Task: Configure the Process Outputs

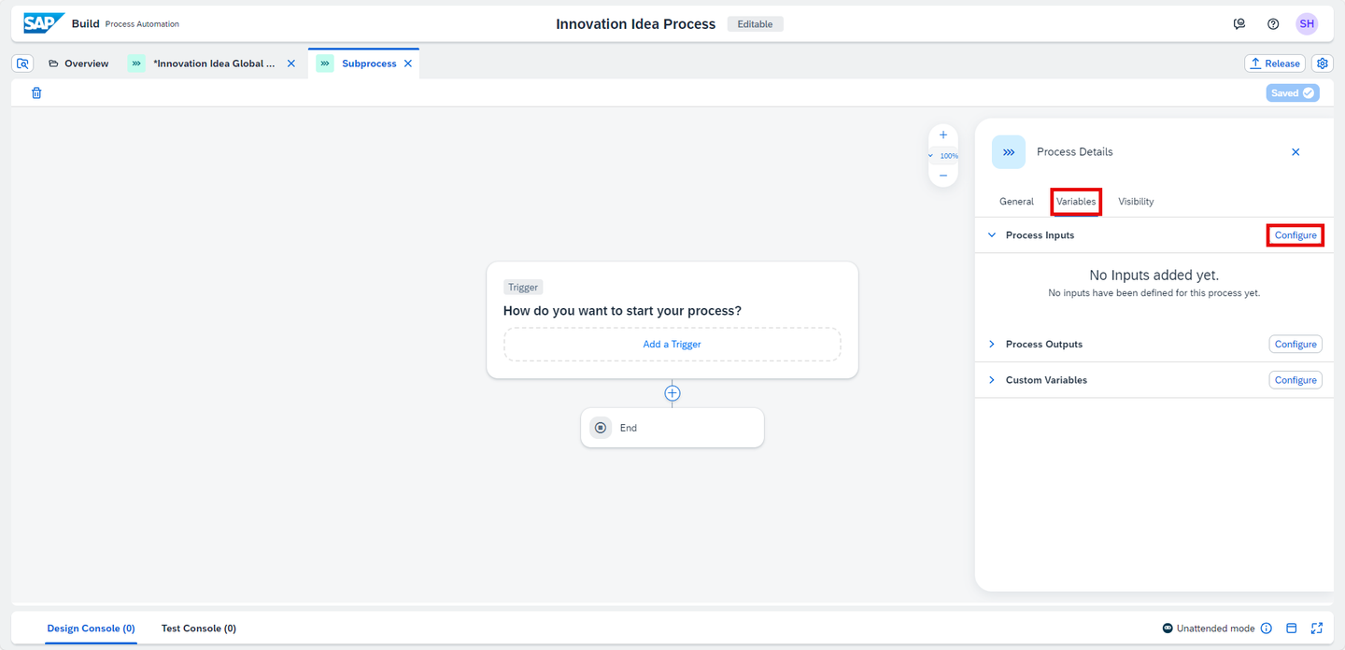Action: pos(1295,345)
